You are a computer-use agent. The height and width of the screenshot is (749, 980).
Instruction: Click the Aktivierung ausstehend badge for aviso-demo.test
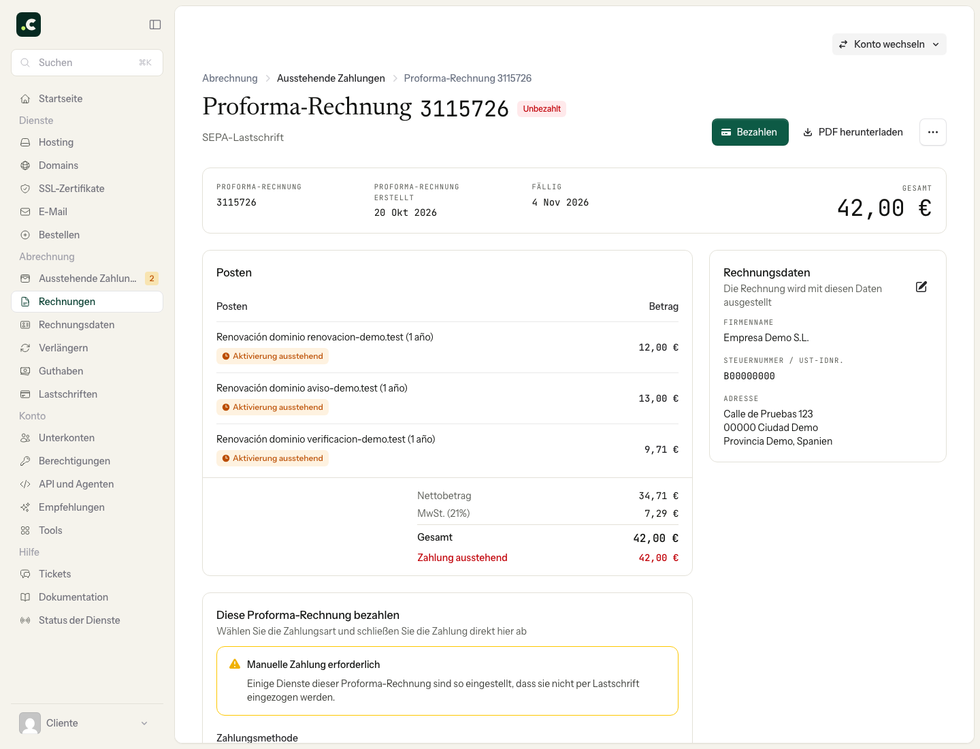coord(272,407)
